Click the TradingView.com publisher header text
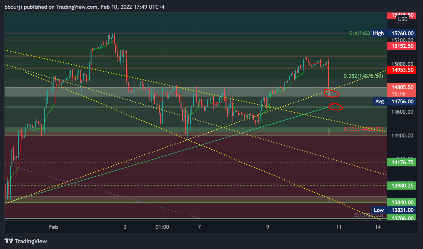 [84, 7]
